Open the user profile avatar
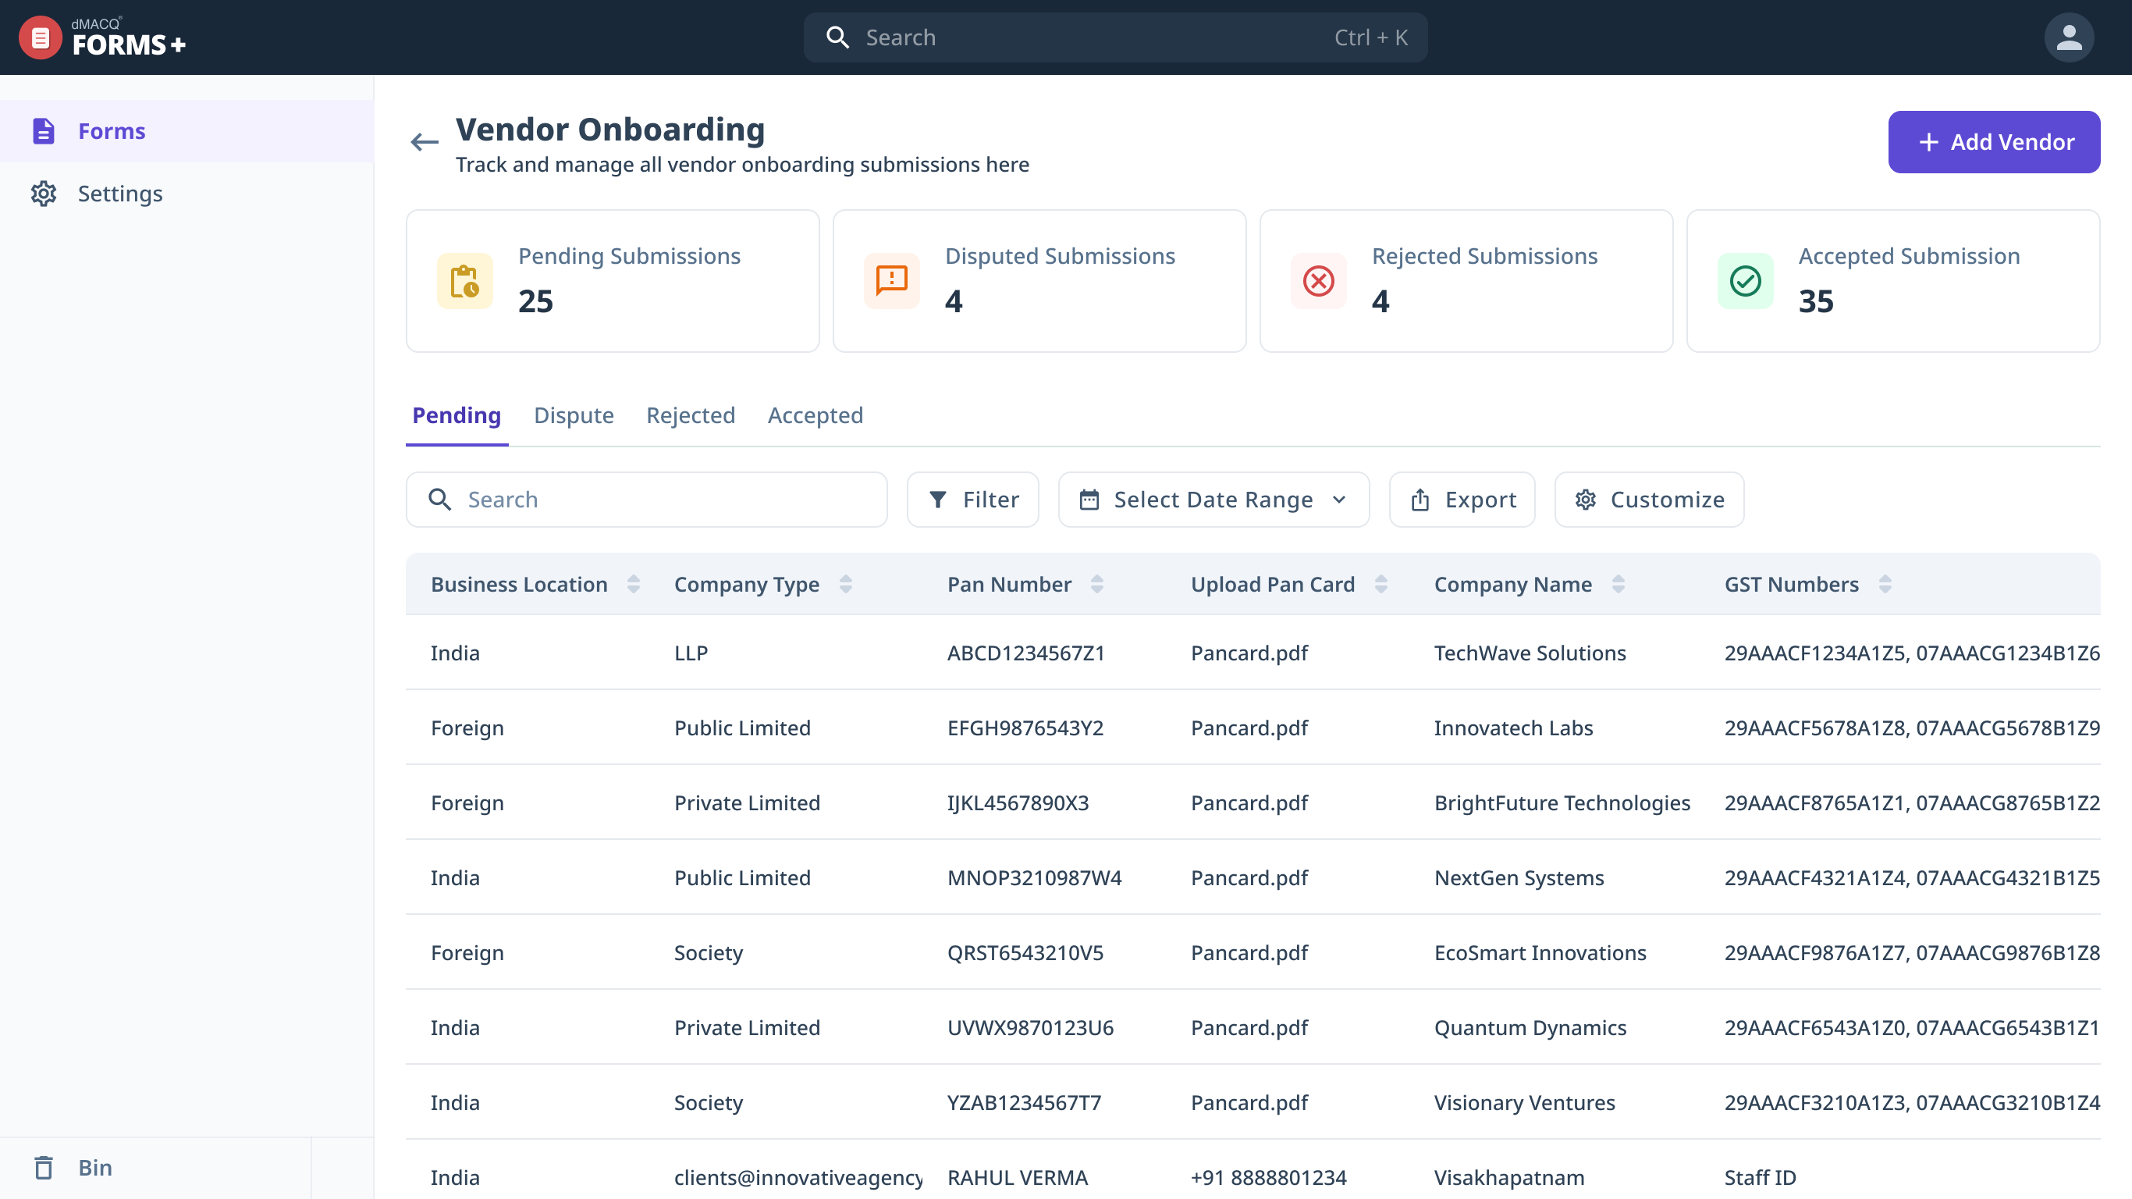Image resolution: width=2132 pixels, height=1199 pixels. tap(2068, 37)
